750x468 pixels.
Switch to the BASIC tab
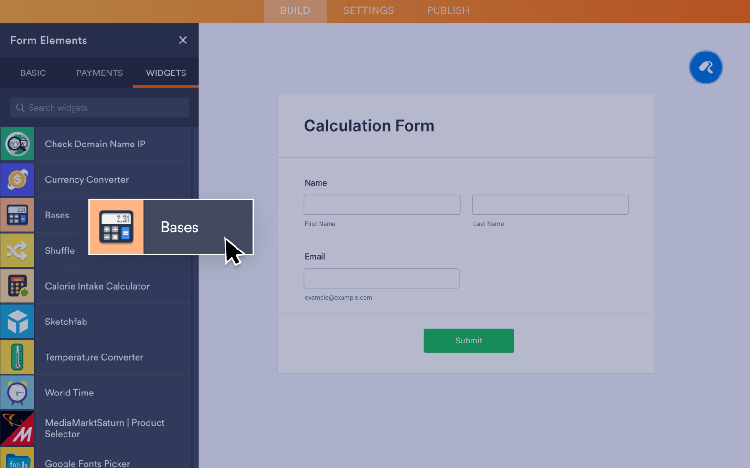pos(33,73)
